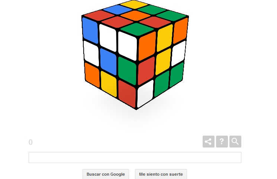Click the share icon below the cube
Screen dimensions: 277x179
[x=209, y=142]
